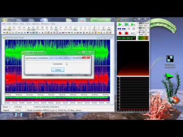Click the Cut toolbar icon
Viewport: 183px width, 137px height.
pyautogui.click(x=29, y=28)
